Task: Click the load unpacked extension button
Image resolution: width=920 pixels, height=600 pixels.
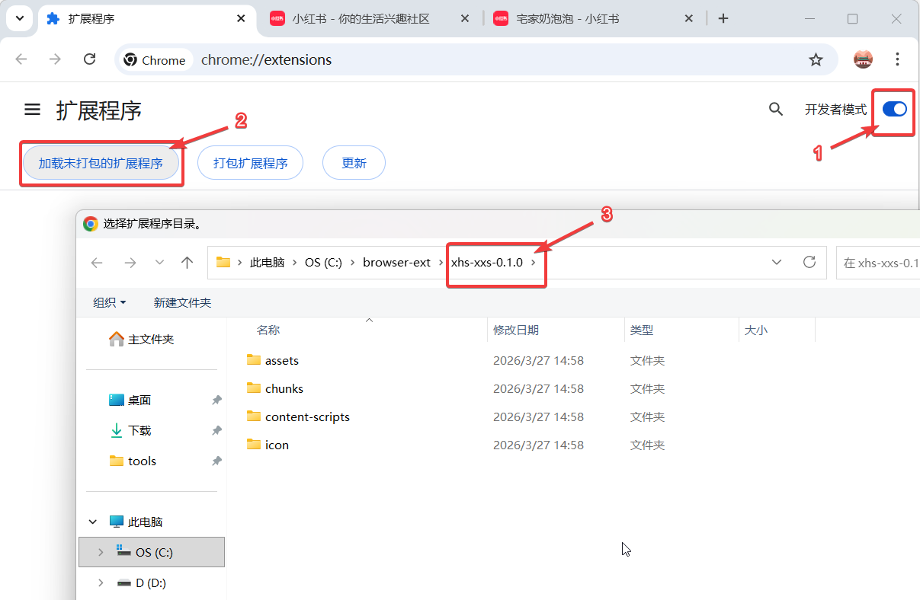Action: pyautogui.click(x=101, y=163)
